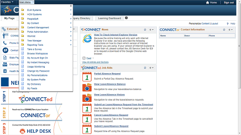Screen dimensions: 241x135
Task: Open Content Management folder item
Action: (38, 27)
